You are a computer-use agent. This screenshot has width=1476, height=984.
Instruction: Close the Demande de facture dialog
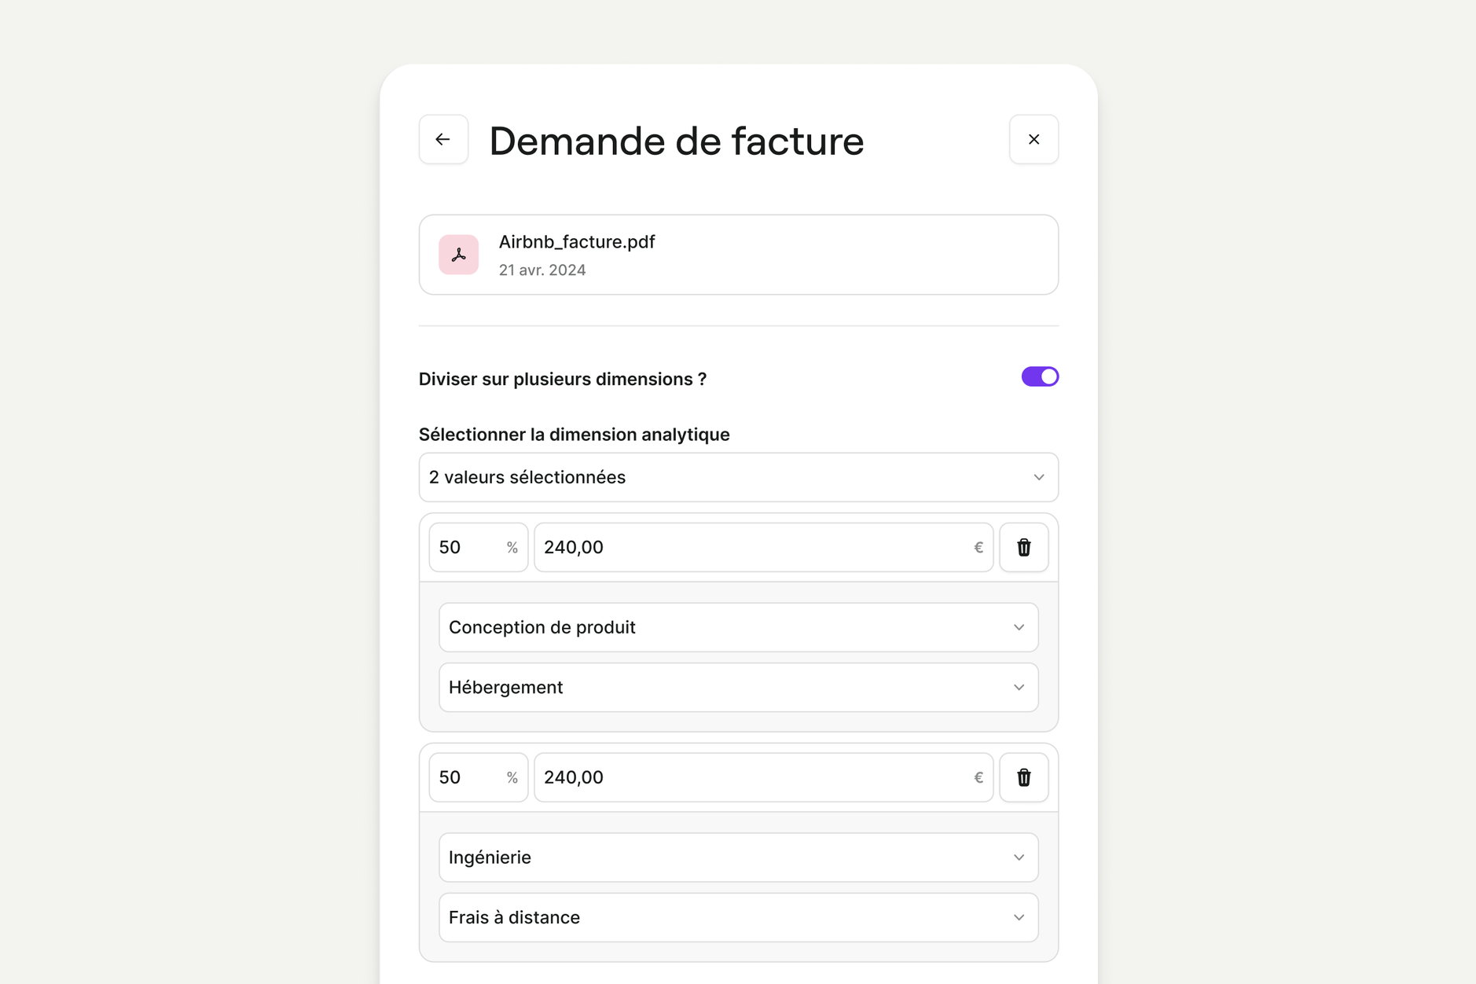pyautogui.click(x=1034, y=140)
